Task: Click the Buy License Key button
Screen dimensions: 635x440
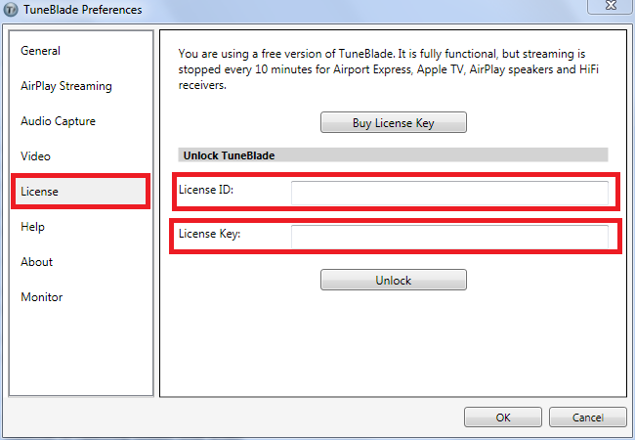Action: [x=394, y=122]
